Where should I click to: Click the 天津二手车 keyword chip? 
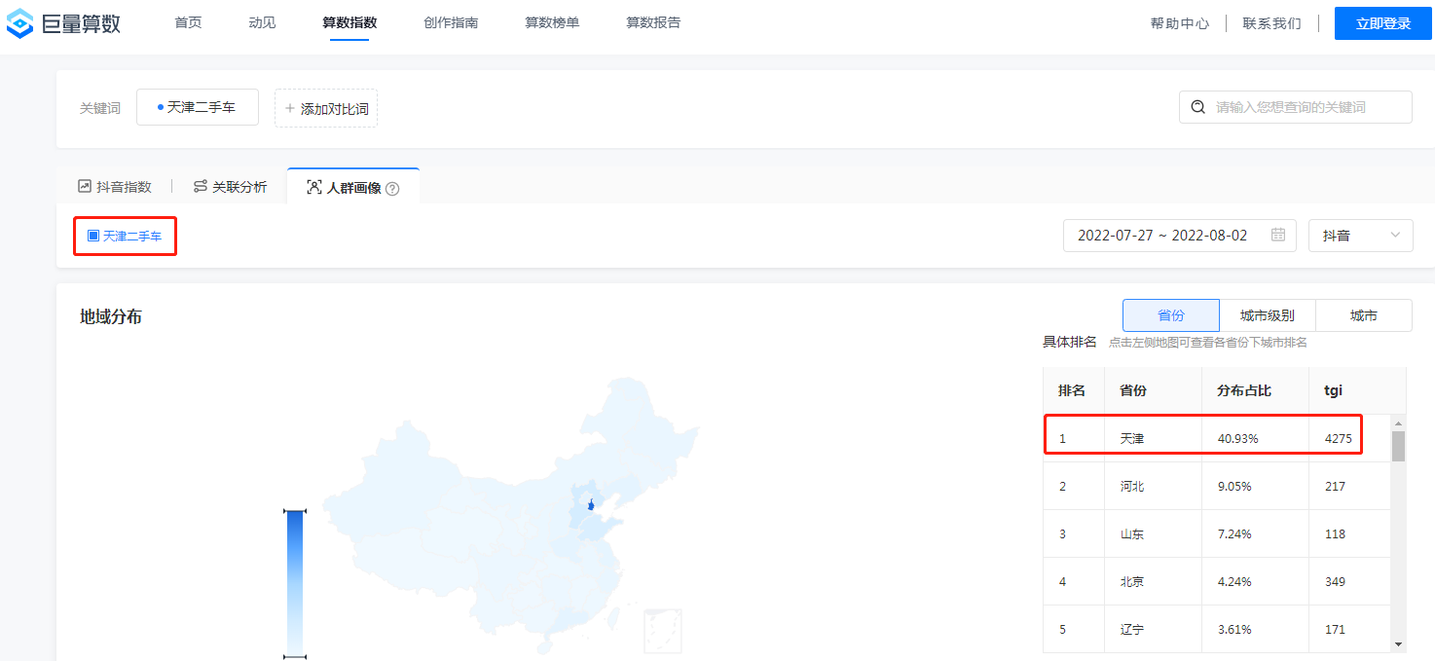pos(198,107)
